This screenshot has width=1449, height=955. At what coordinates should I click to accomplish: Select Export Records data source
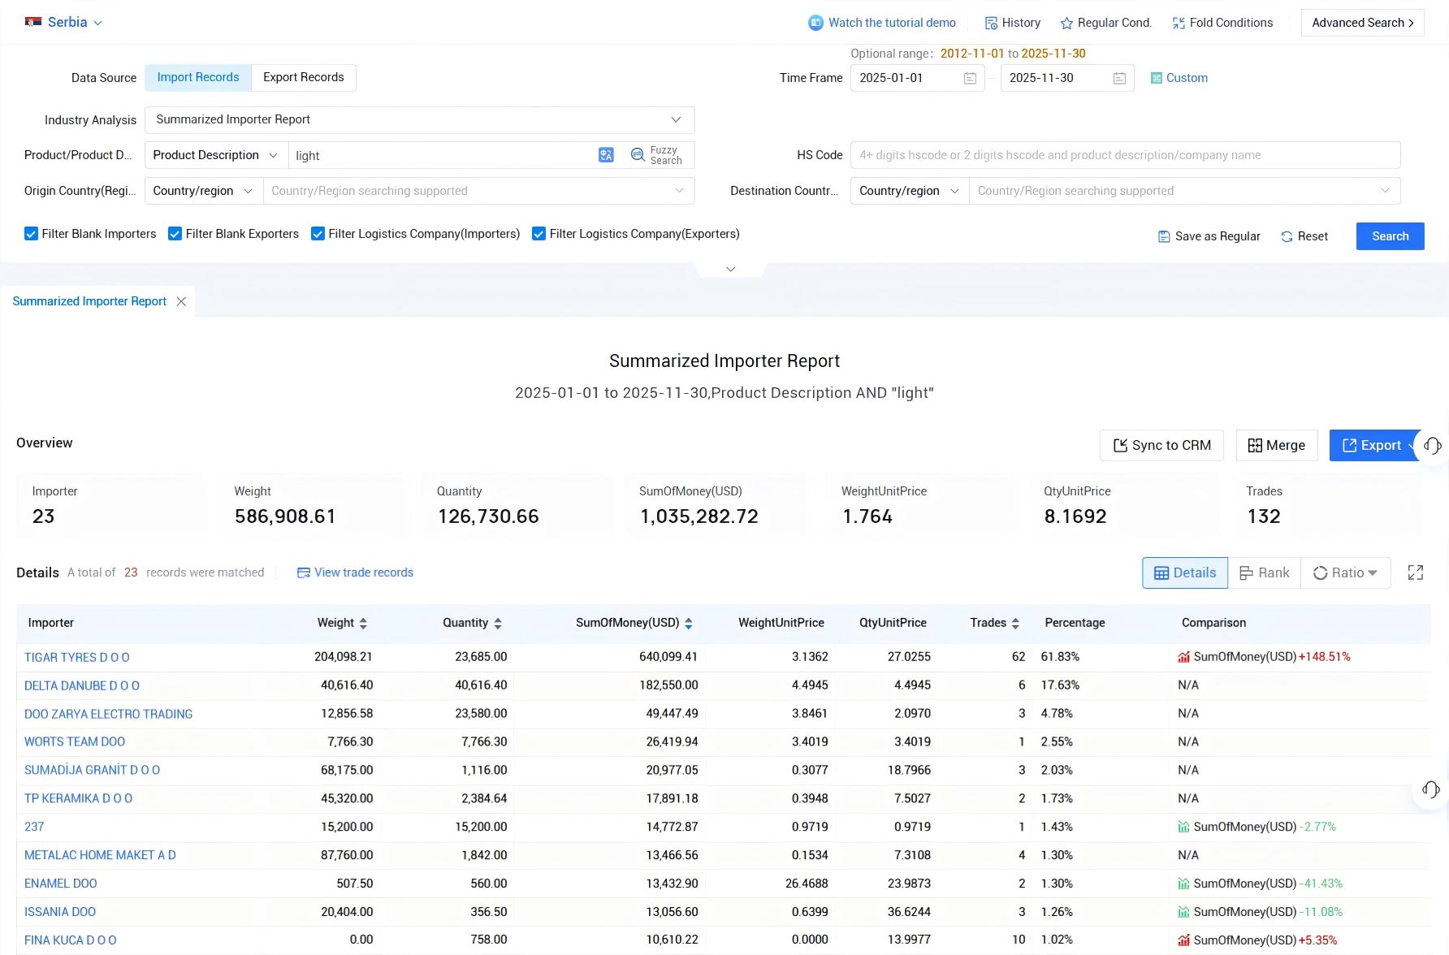click(x=304, y=77)
